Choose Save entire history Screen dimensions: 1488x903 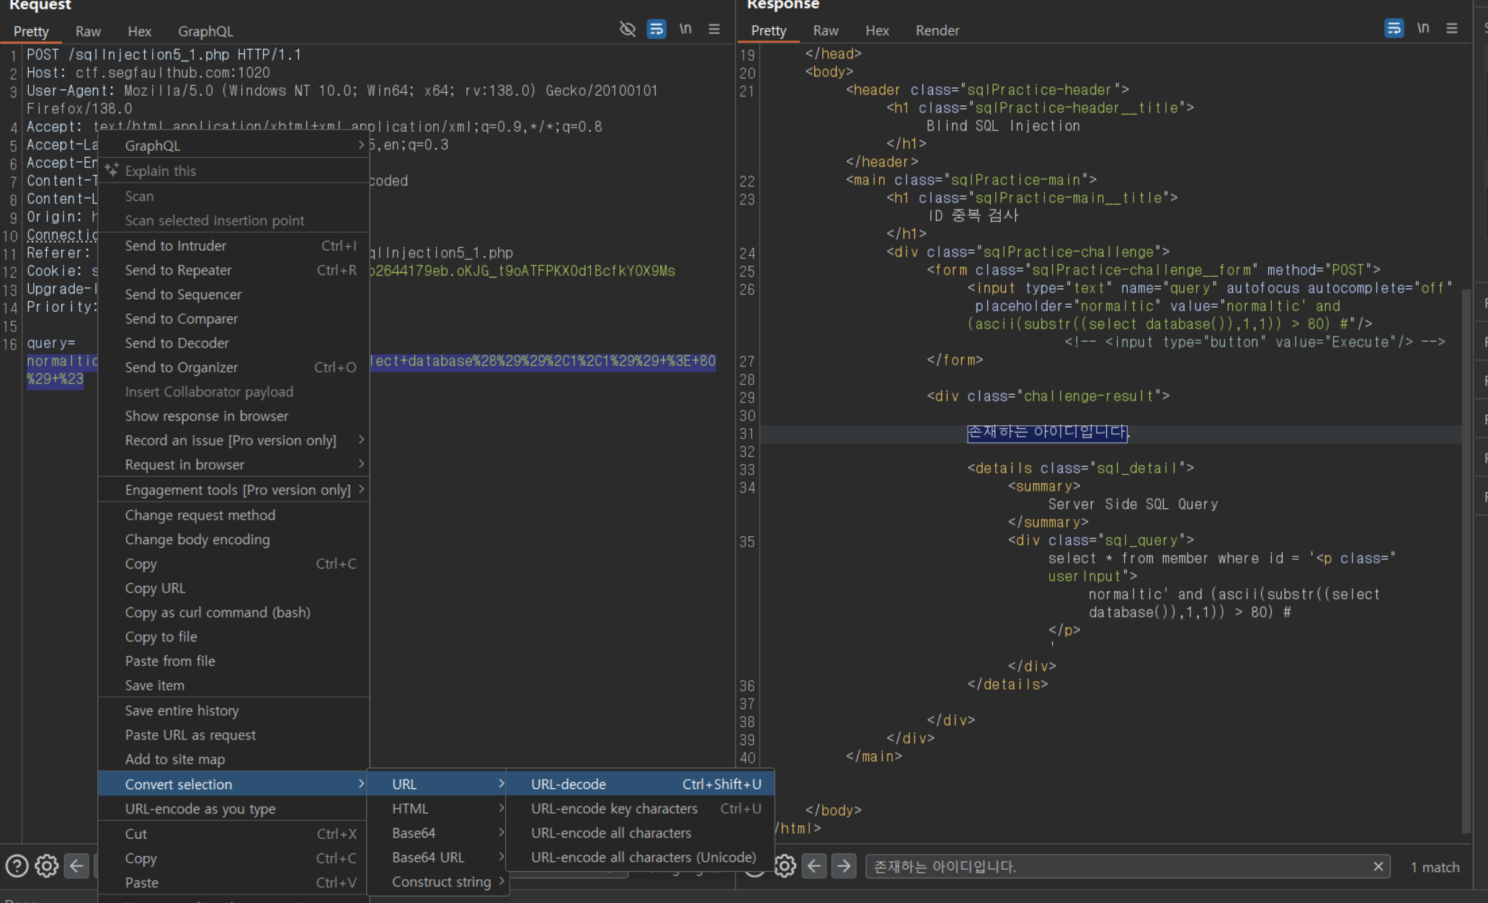pyautogui.click(x=233, y=711)
